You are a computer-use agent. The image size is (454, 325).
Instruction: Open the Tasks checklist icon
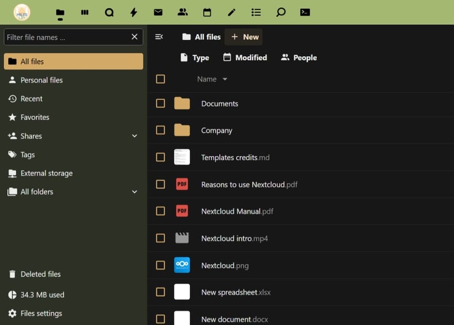click(256, 12)
